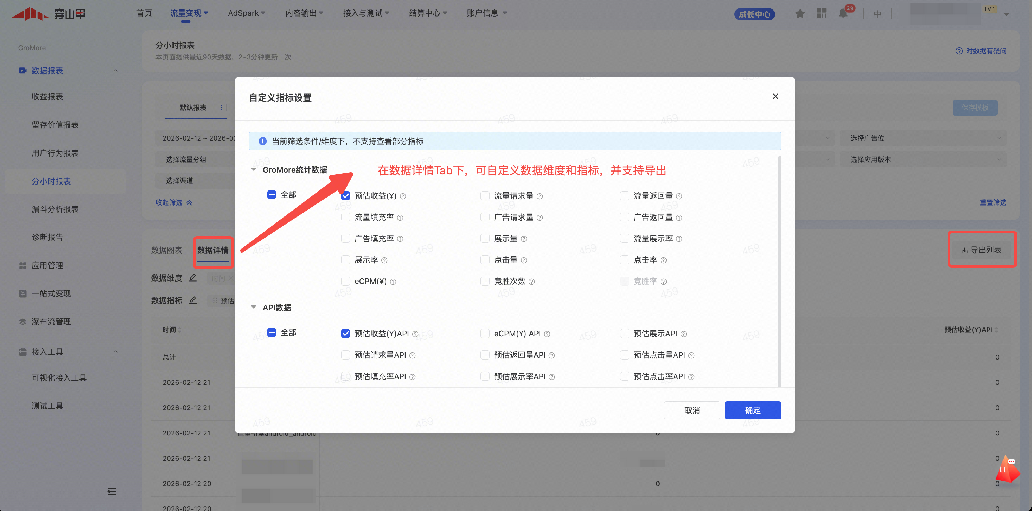Click the edit pencil next to 数据维度
The height and width of the screenshot is (511, 1032).
(193, 278)
